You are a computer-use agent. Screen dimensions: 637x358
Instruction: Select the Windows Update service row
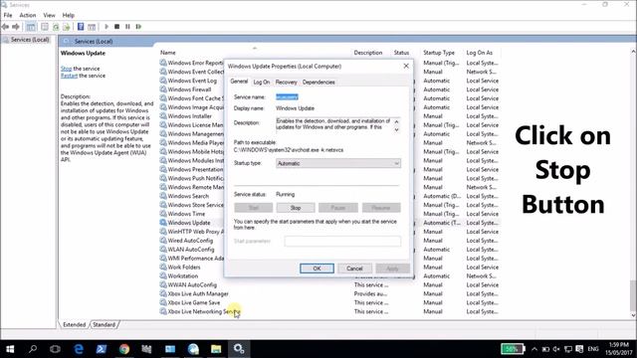click(x=189, y=223)
